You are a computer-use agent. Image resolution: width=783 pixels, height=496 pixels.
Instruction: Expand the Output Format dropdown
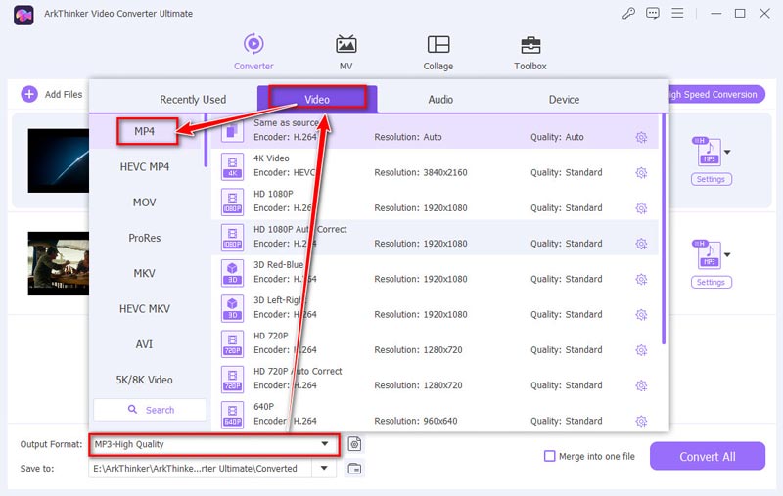pos(325,444)
